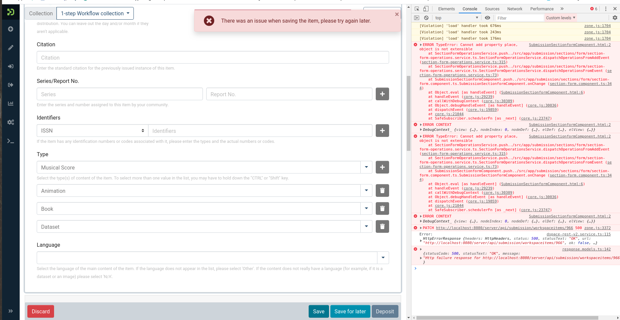Screen dimensions: 620x320
Task: Switch to the Sources tab
Action: click(492, 9)
